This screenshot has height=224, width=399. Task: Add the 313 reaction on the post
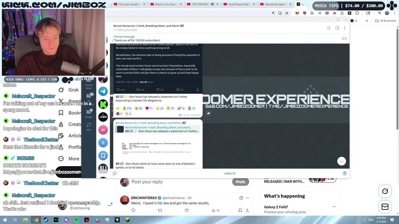pyautogui.click(x=127, y=108)
